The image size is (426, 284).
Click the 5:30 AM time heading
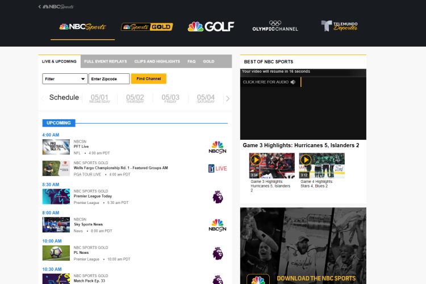(51, 185)
